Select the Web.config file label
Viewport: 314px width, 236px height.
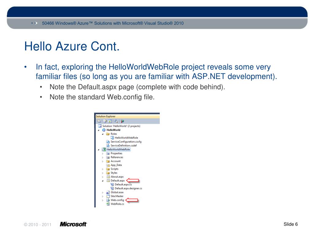[117, 200]
